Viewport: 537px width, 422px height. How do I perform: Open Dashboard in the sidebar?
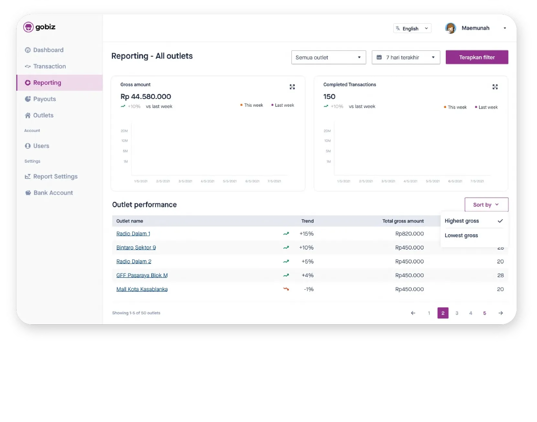(48, 50)
